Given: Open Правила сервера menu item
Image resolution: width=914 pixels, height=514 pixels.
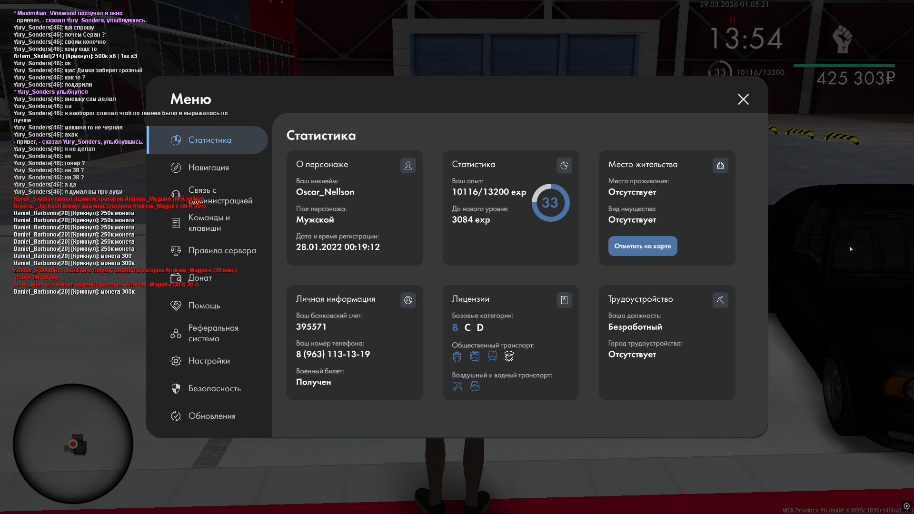Looking at the screenshot, I should (x=222, y=250).
